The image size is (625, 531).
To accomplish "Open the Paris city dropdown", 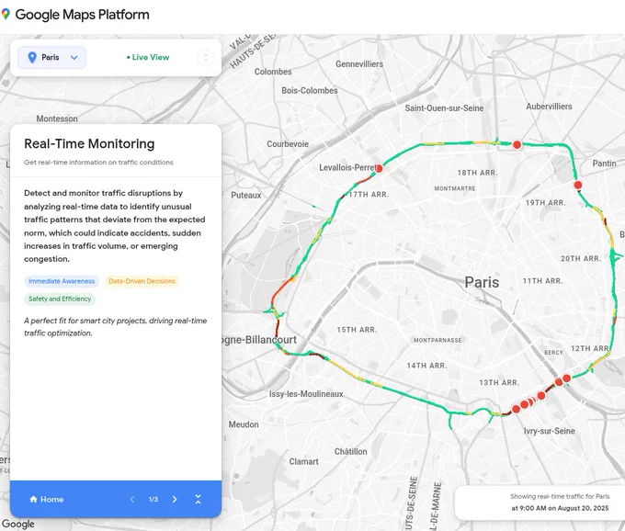I will tap(51, 57).
